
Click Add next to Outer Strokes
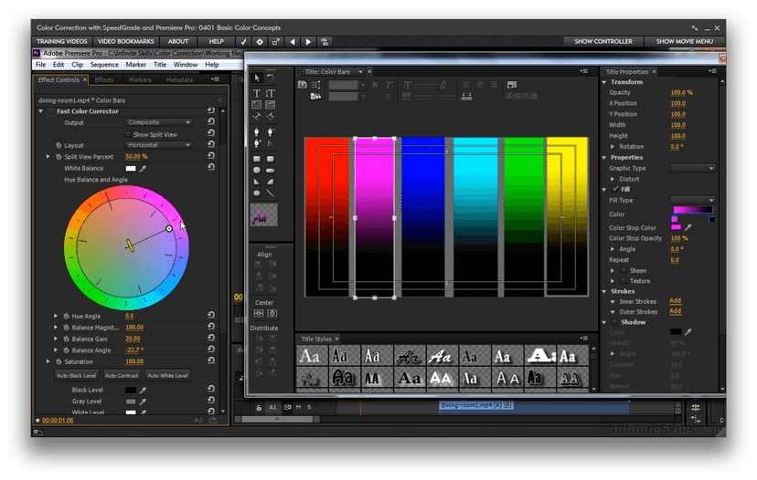(676, 311)
